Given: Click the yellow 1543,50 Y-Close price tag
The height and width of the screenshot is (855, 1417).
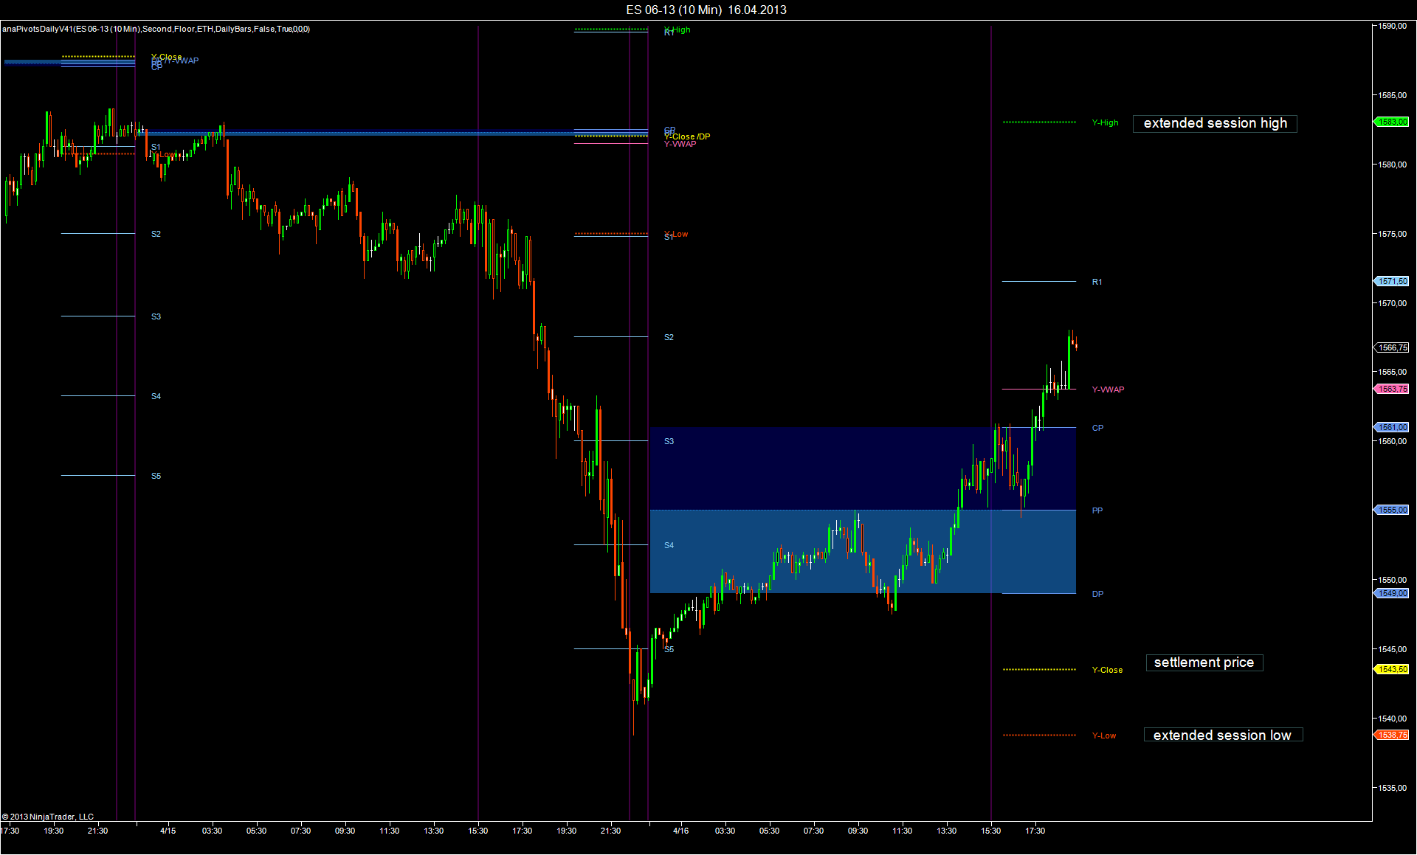Looking at the screenshot, I should [x=1393, y=669].
